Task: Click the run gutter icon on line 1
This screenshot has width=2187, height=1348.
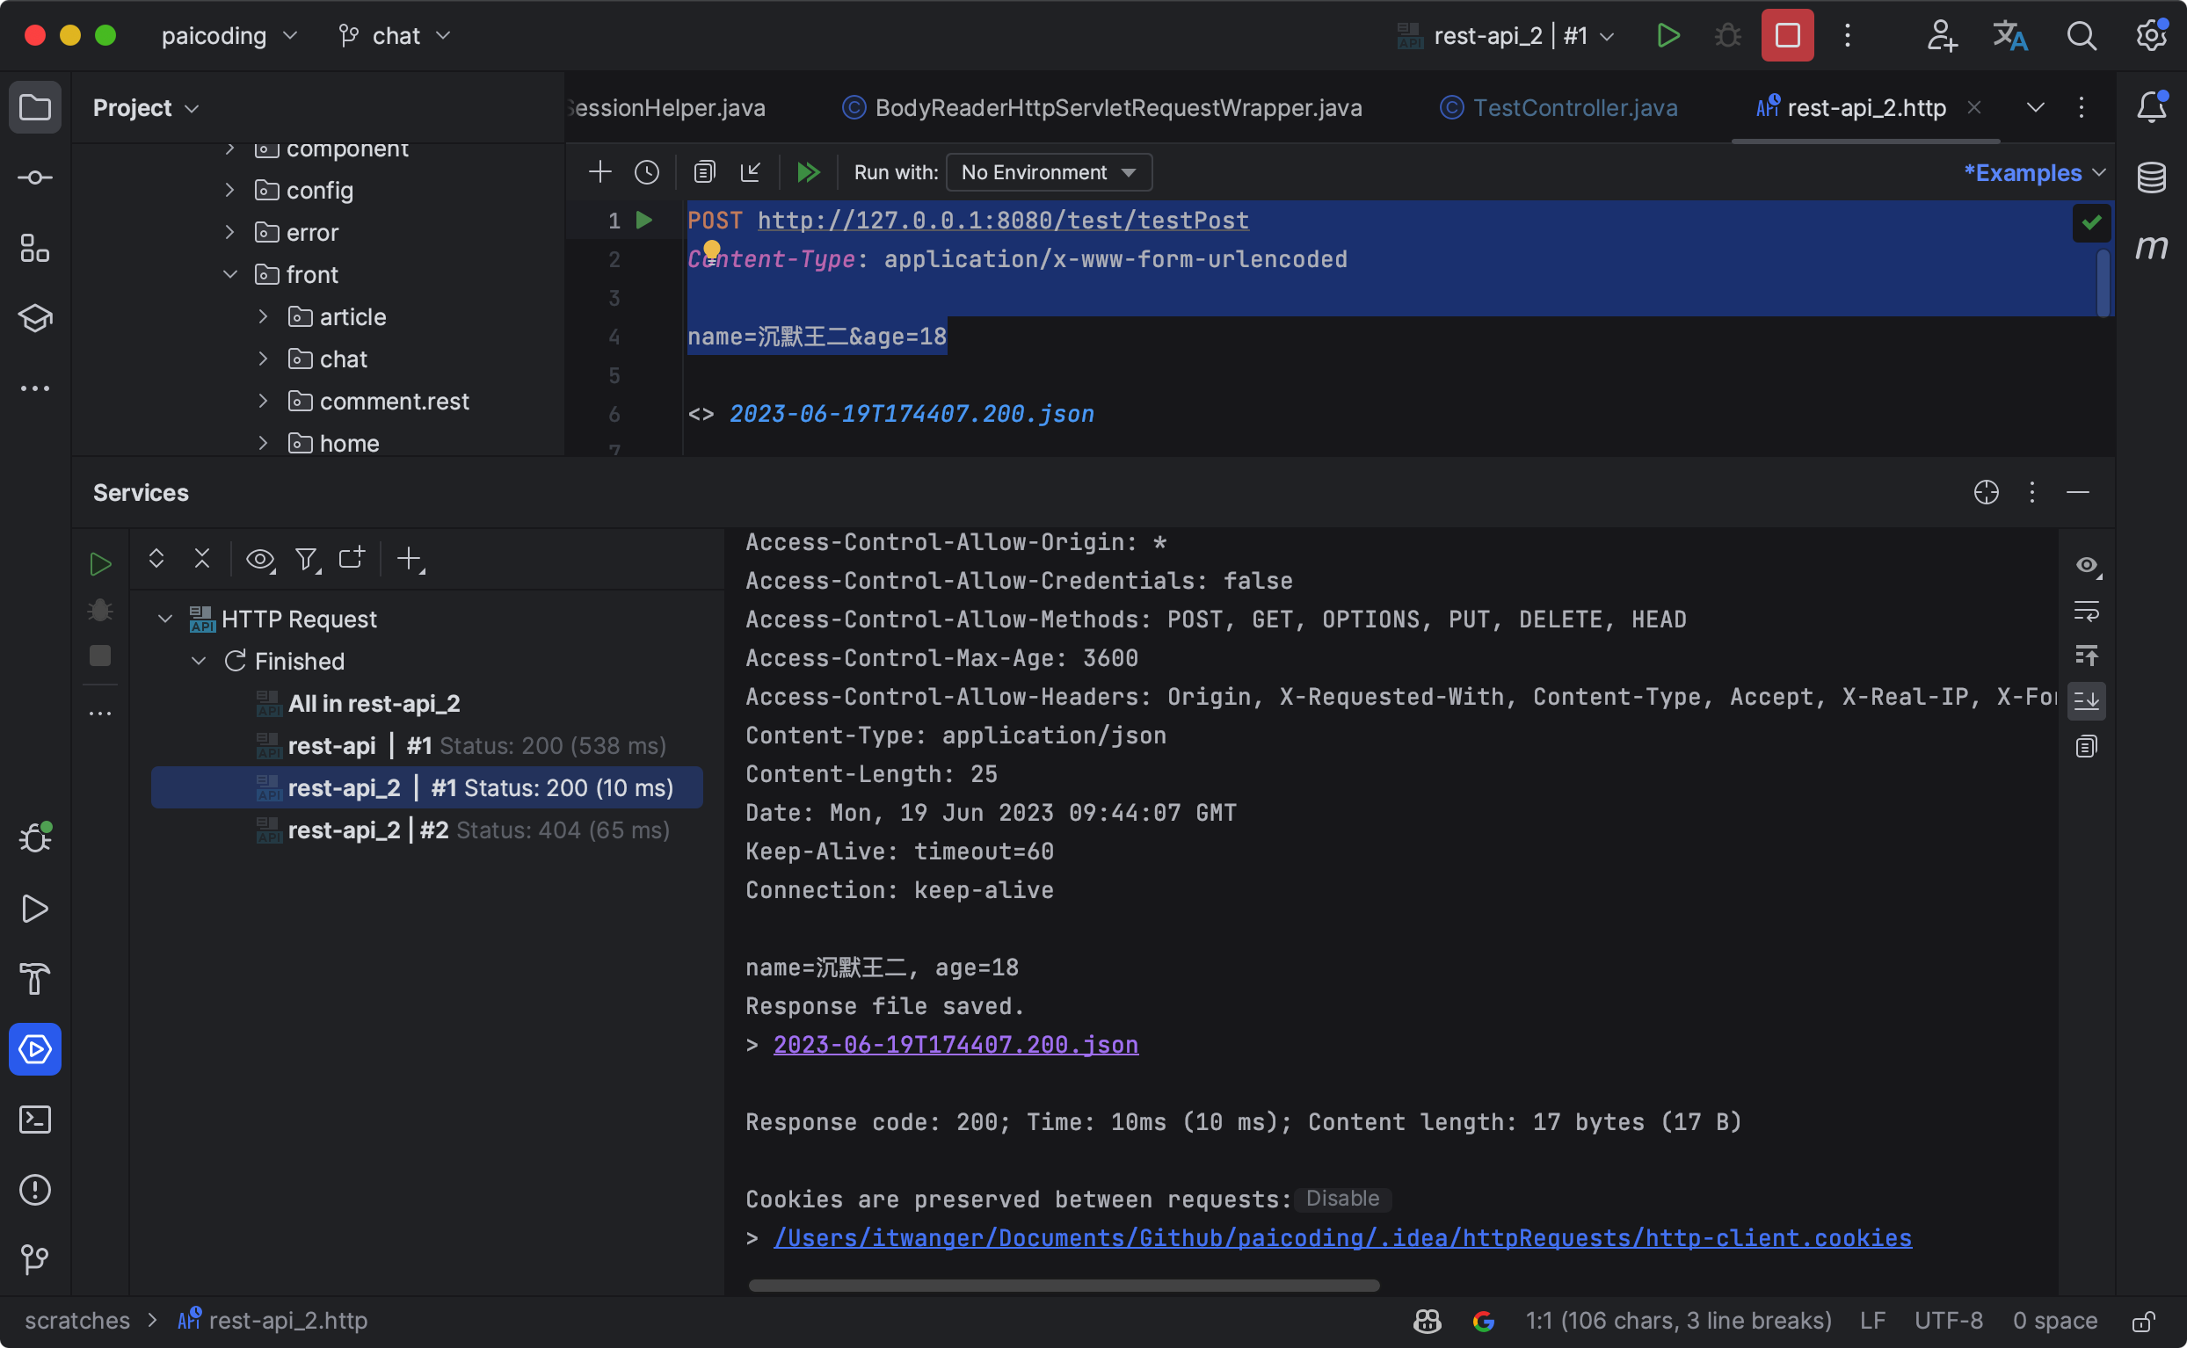Action: click(643, 221)
